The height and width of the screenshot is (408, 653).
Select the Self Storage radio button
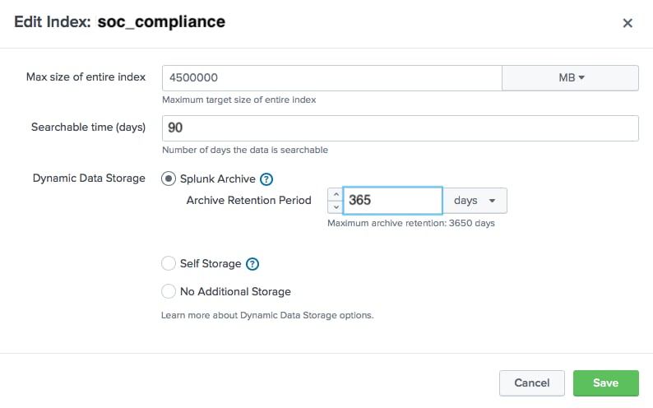(169, 263)
